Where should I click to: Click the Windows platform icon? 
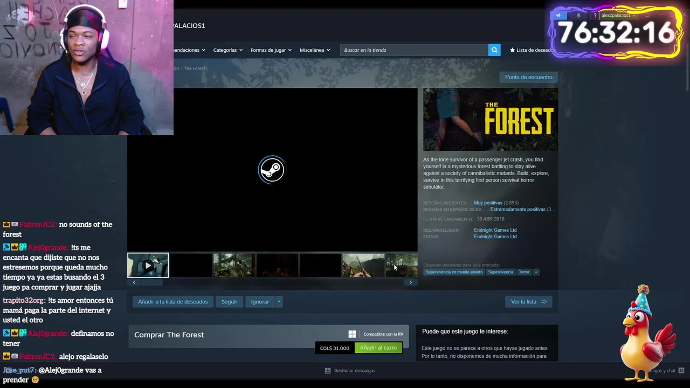point(352,334)
